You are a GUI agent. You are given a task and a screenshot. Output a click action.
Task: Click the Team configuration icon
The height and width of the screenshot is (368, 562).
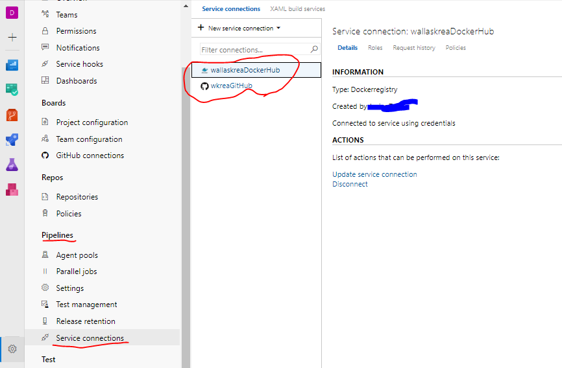point(45,139)
